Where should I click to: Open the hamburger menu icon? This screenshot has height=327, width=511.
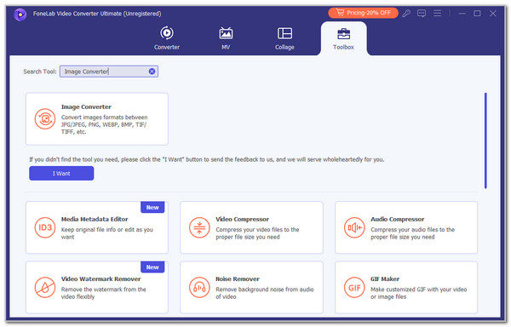pos(438,13)
